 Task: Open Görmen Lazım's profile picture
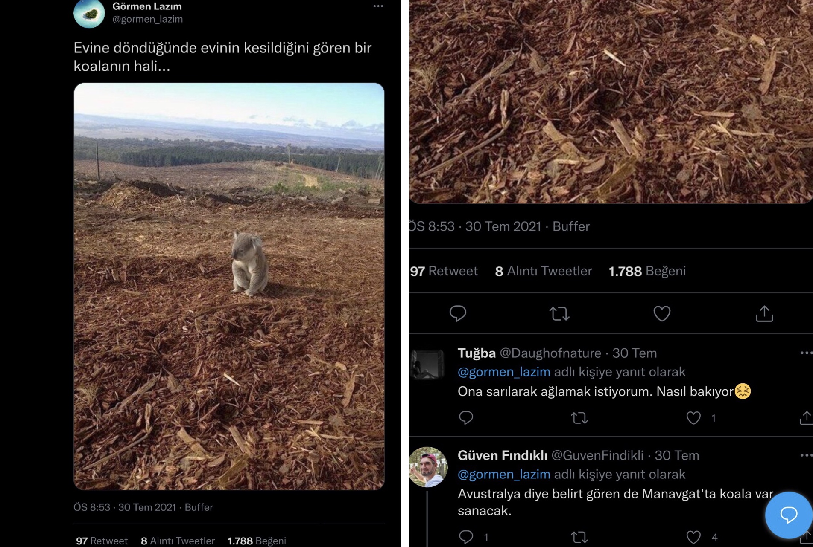(x=89, y=14)
